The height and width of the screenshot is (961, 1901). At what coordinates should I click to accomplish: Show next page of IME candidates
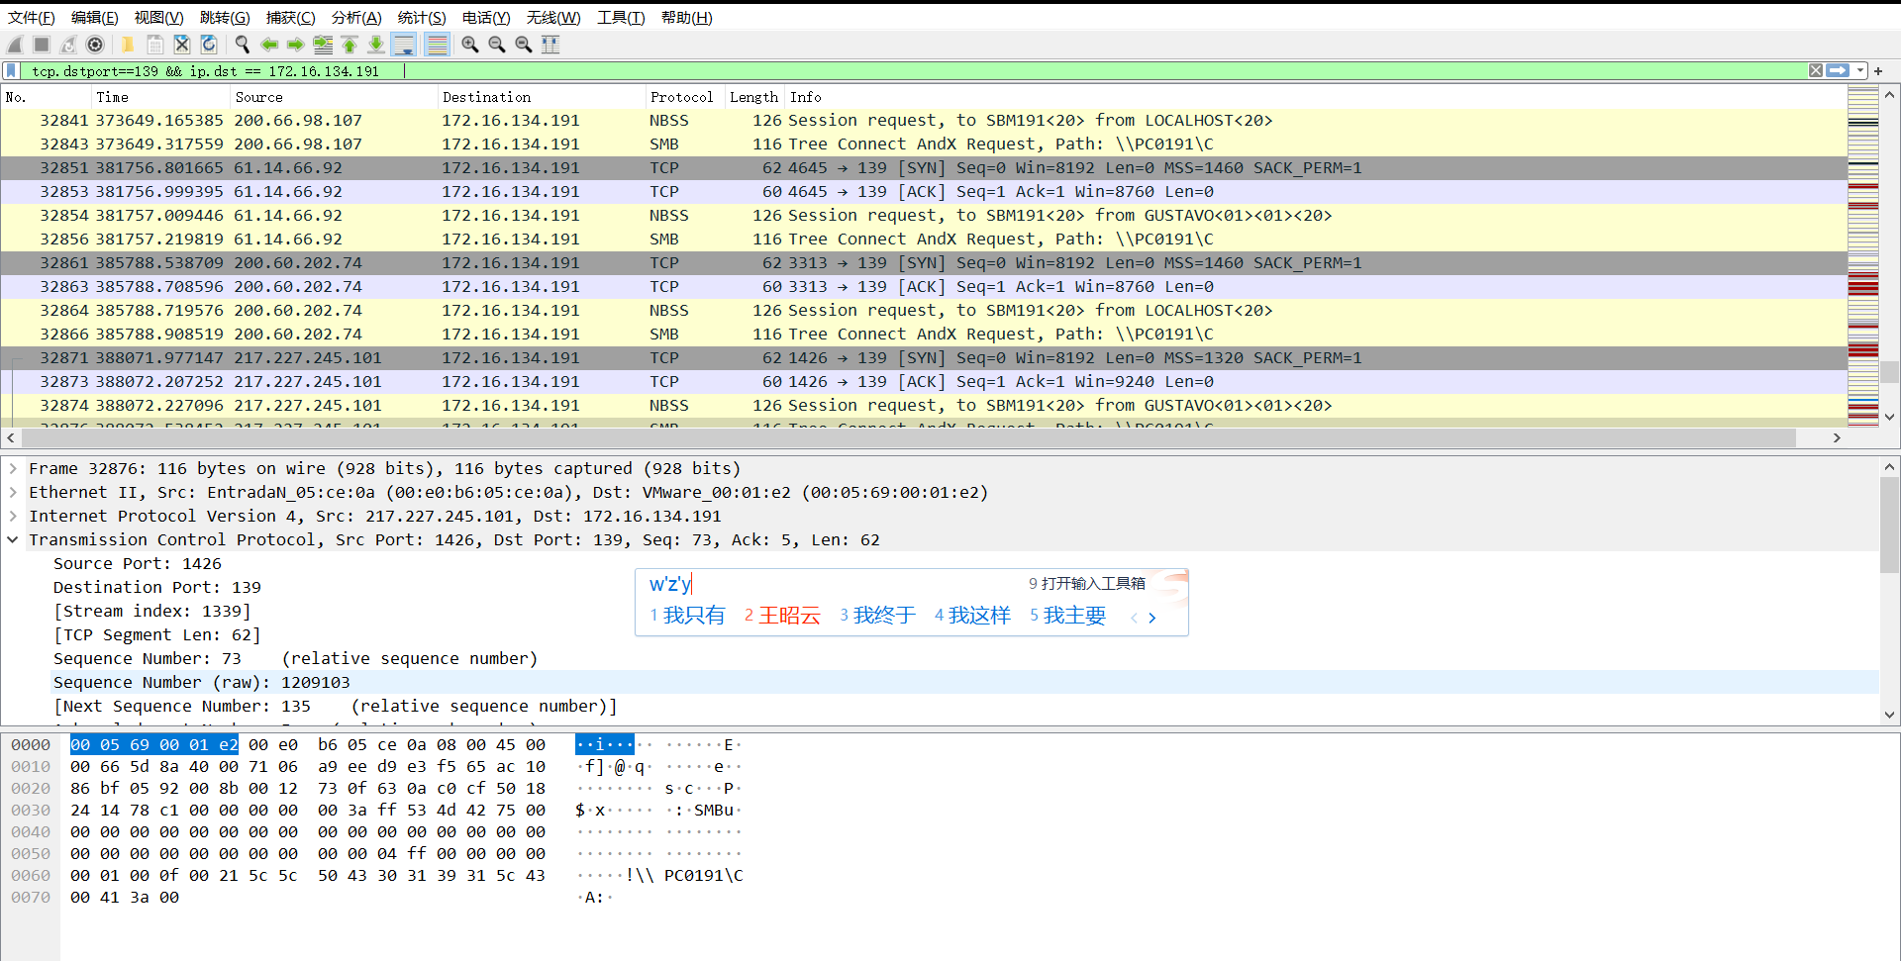(1152, 618)
